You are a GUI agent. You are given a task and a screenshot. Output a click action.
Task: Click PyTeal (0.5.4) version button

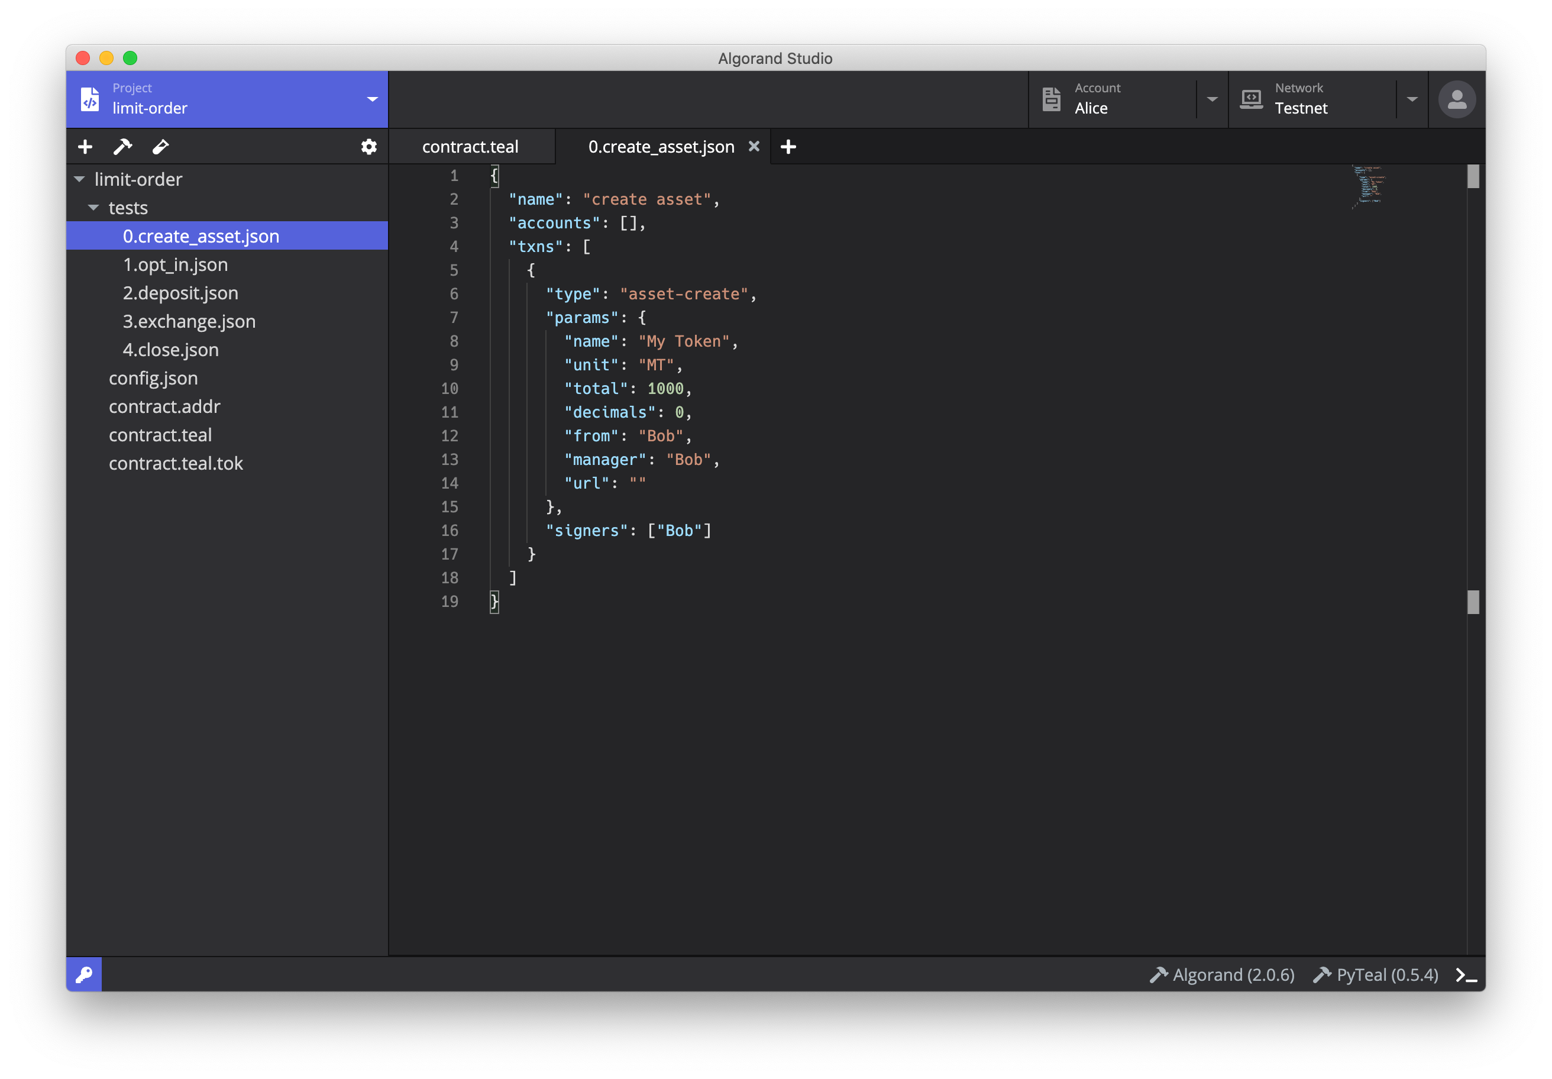click(1376, 975)
